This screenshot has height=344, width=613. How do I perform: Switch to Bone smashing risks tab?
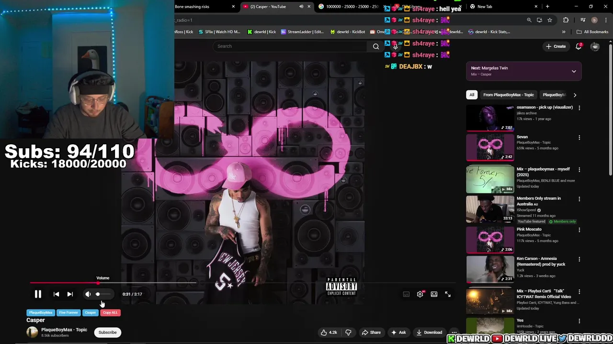204,7
